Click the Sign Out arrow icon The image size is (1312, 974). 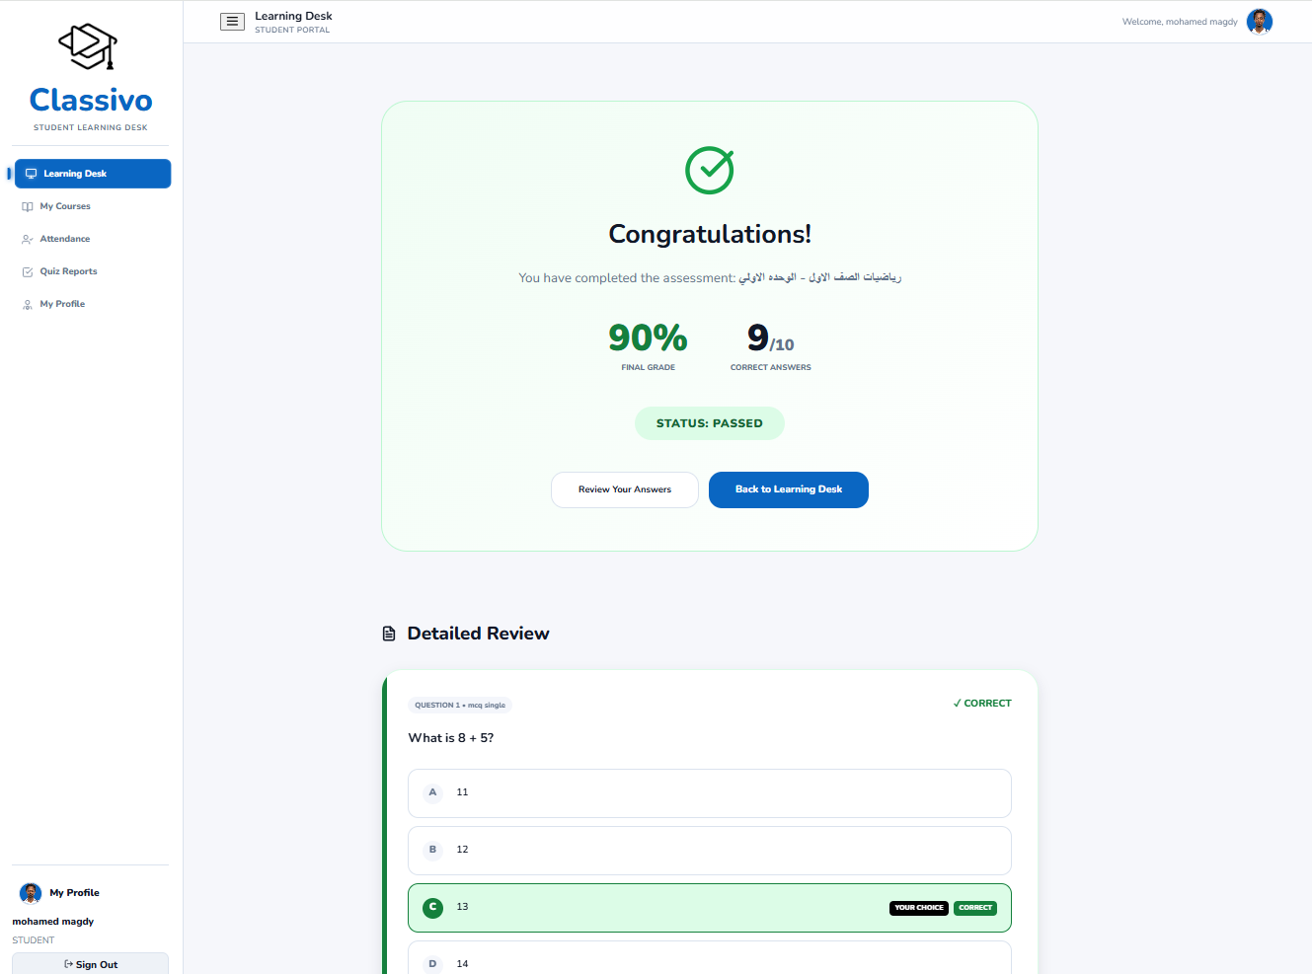coord(68,964)
